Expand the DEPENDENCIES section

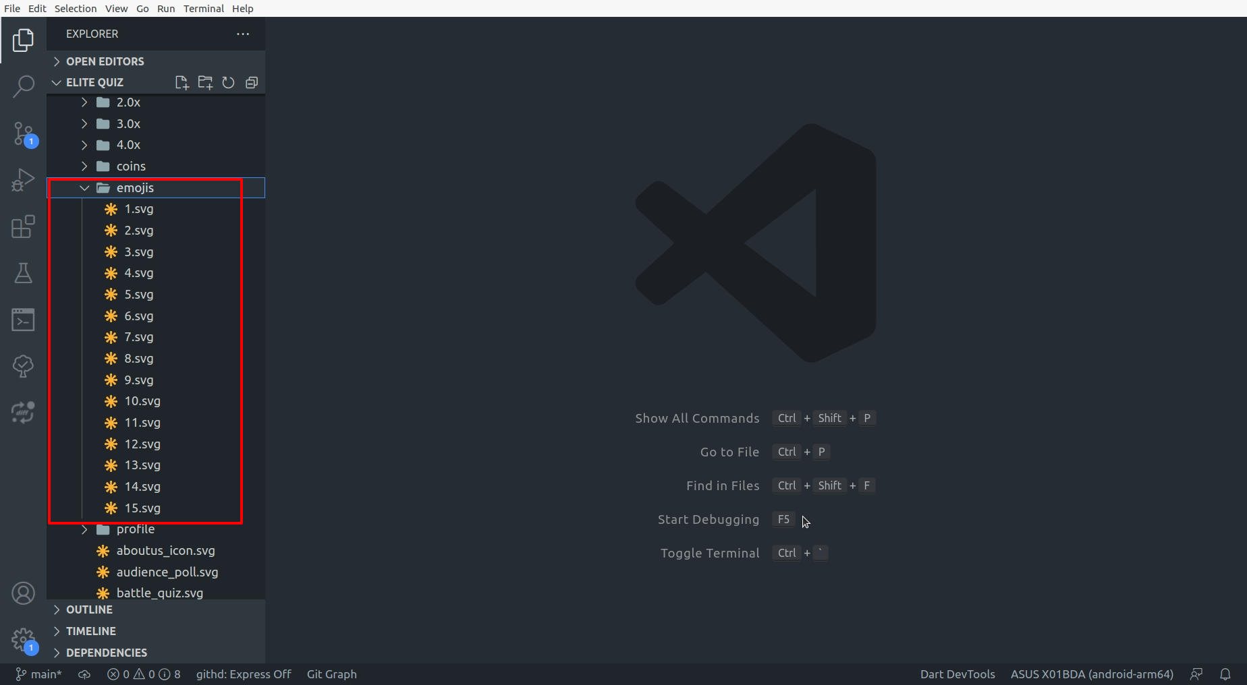[106, 653]
